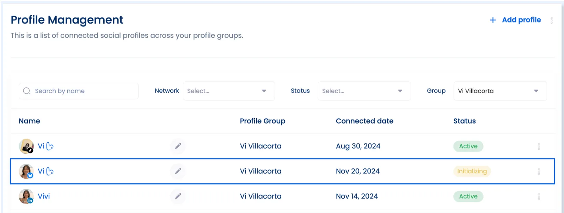The height and width of the screenshot is (213, 564).
Task: Click the Bluesky Vi profile avatar
Action: [x=26, y=171]
